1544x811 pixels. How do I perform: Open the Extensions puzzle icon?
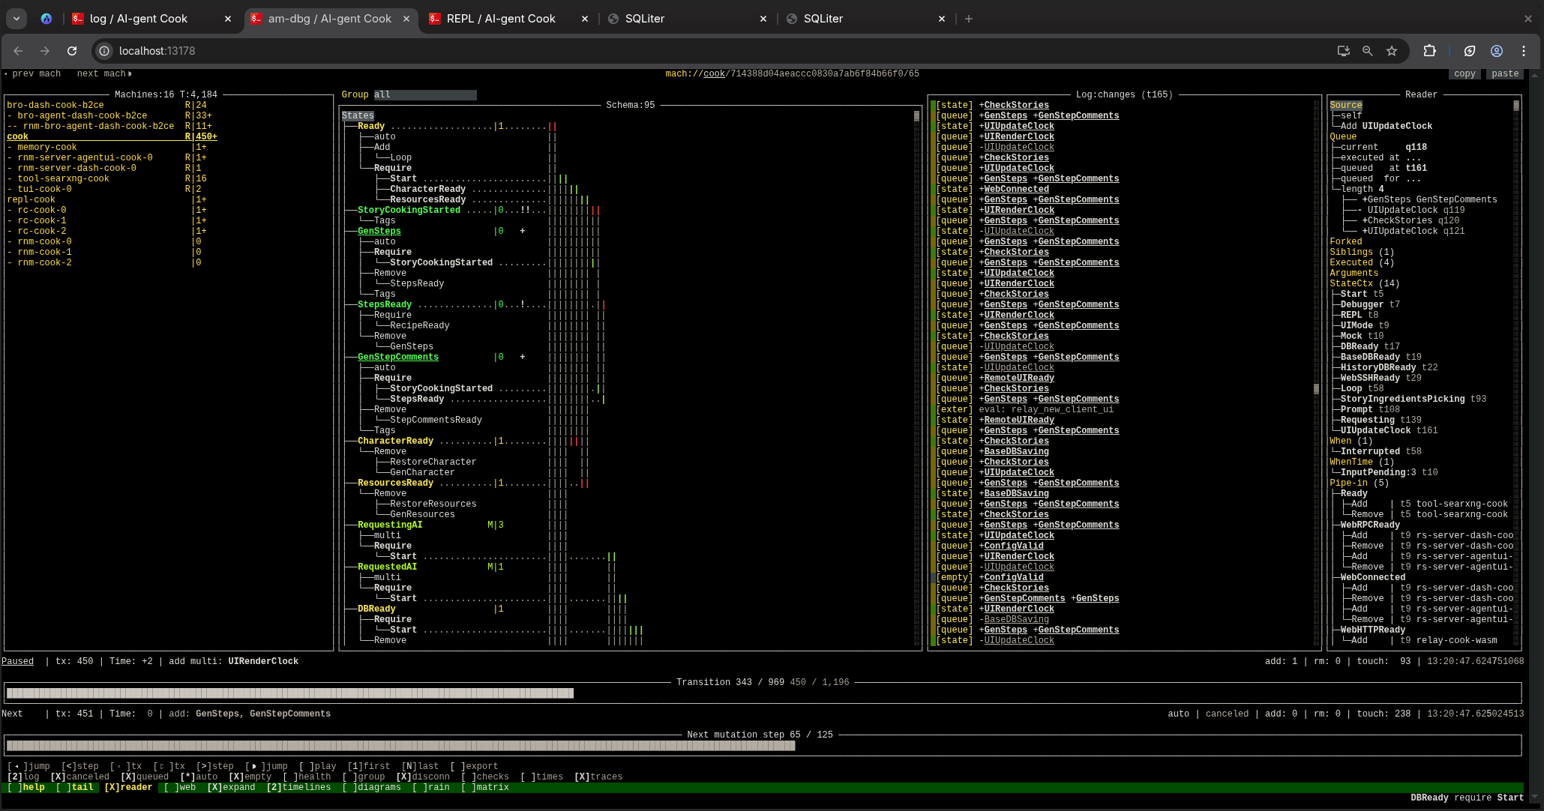coord(1429,51)
